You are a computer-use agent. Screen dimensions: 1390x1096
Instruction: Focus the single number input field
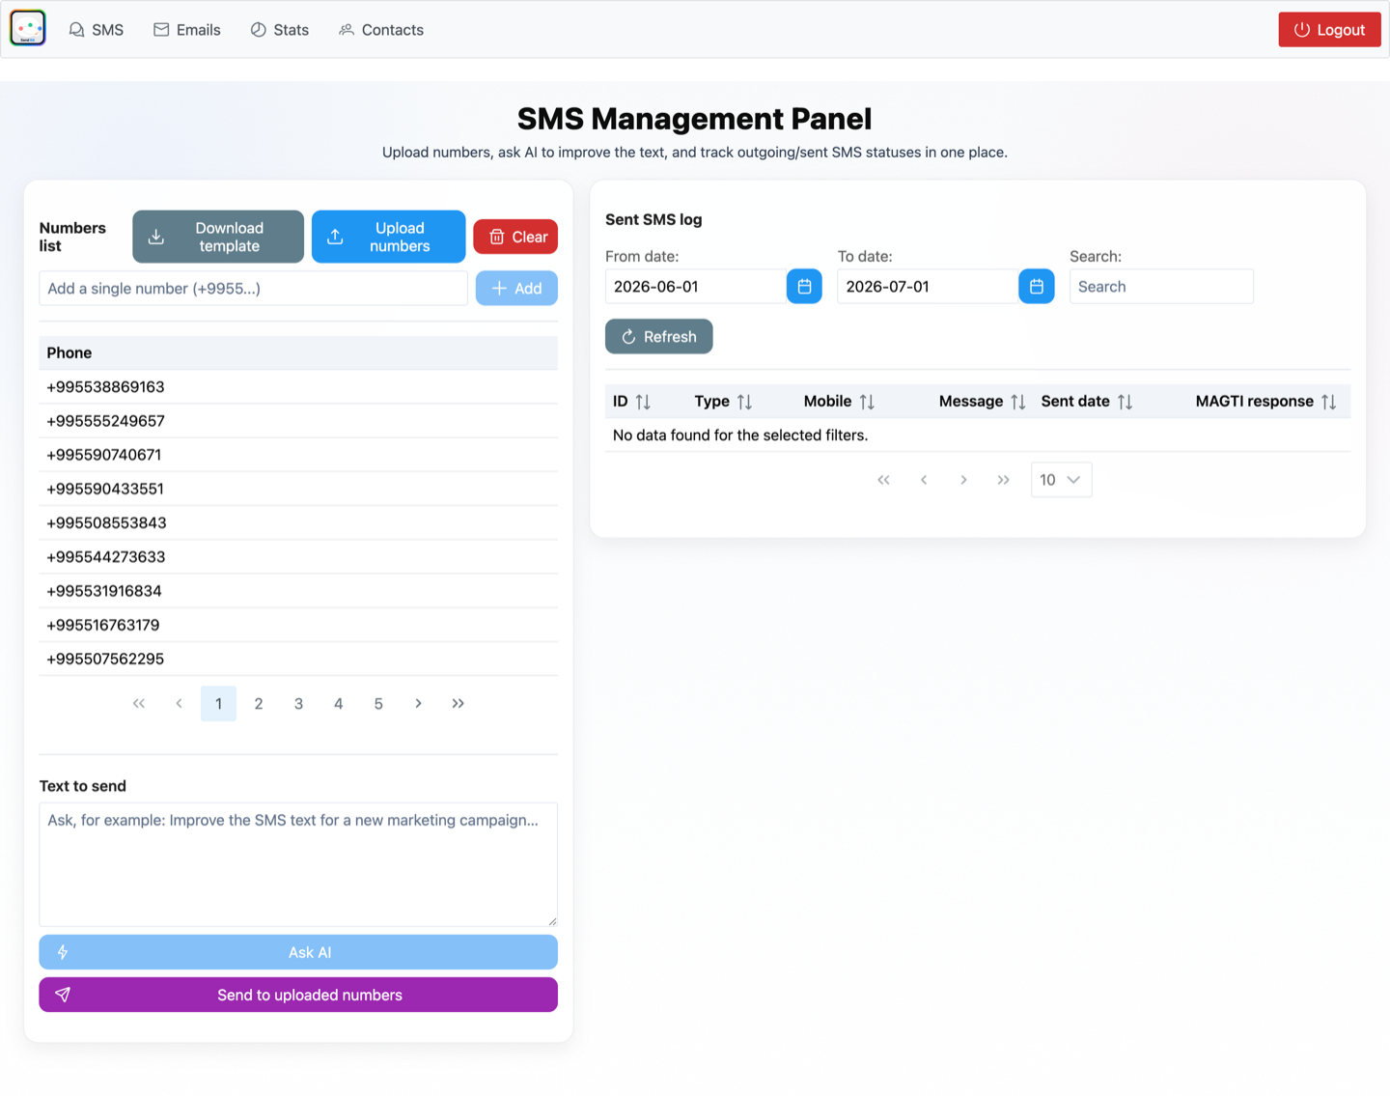pyautogui.click(x=253, y=288)
